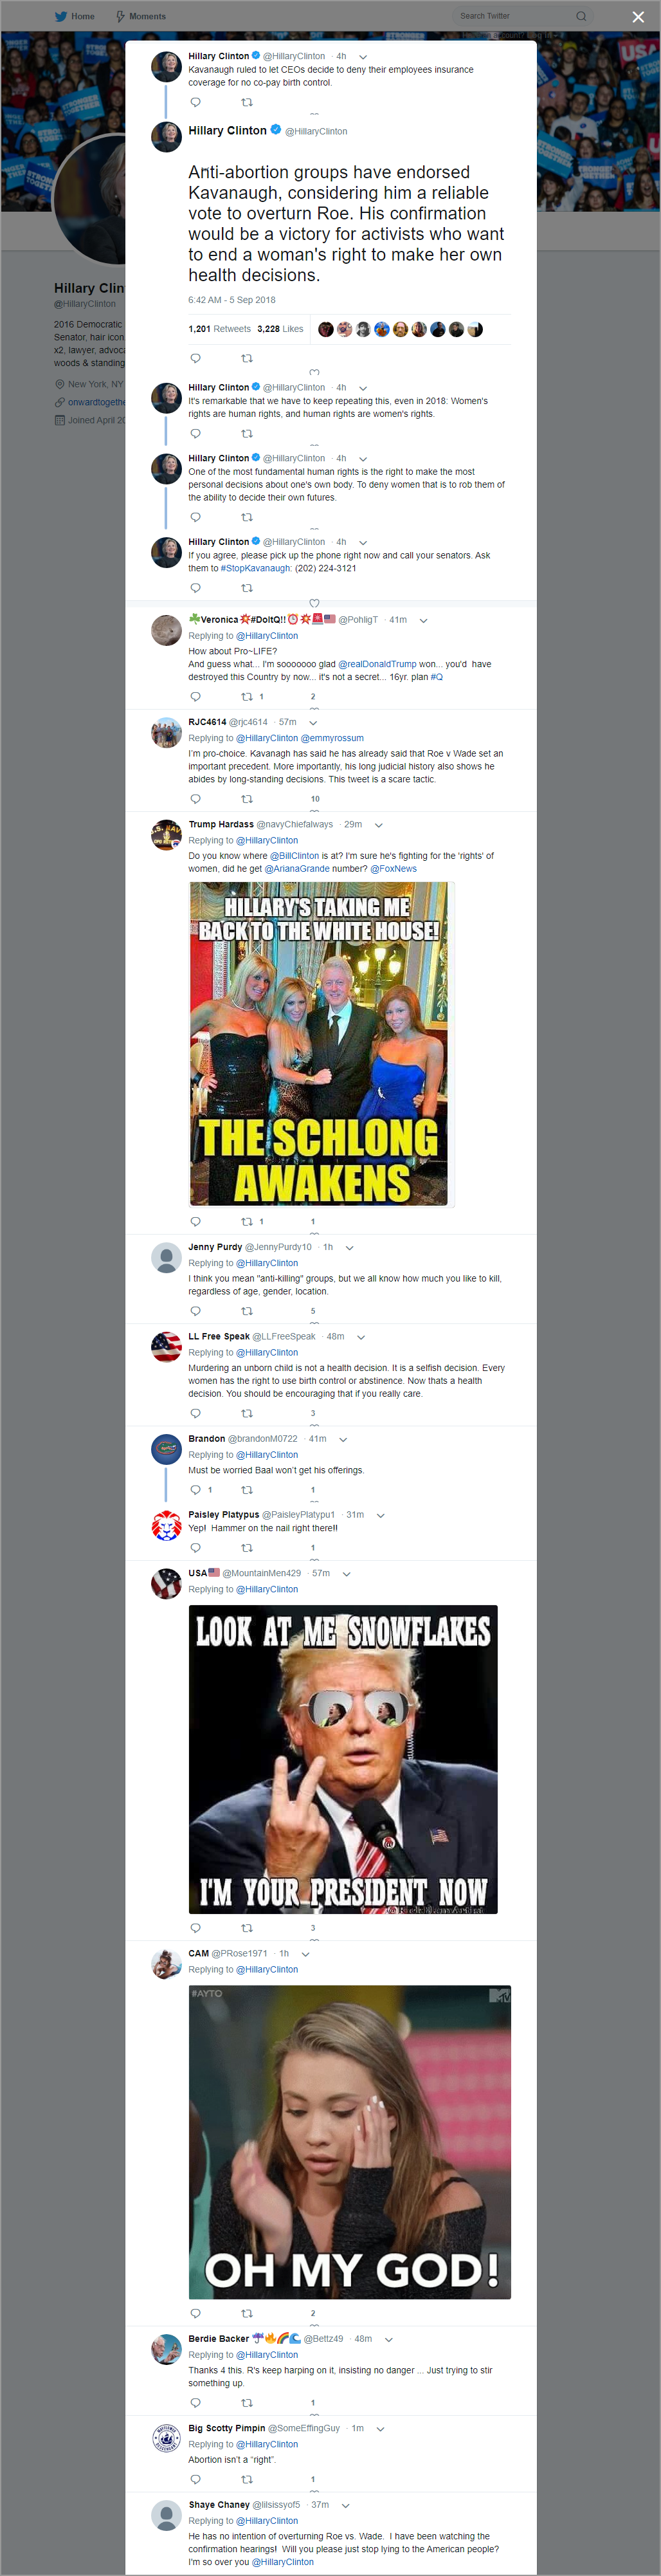Click reply icon on RJC4614's reply
This screenshot has width=661, height=2576.
pos(196,799)
